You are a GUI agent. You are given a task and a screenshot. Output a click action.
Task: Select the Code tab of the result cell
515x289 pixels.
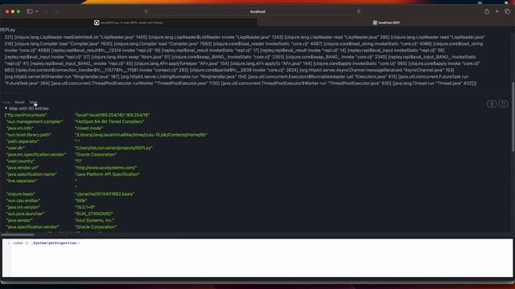(x=6, y=102)
